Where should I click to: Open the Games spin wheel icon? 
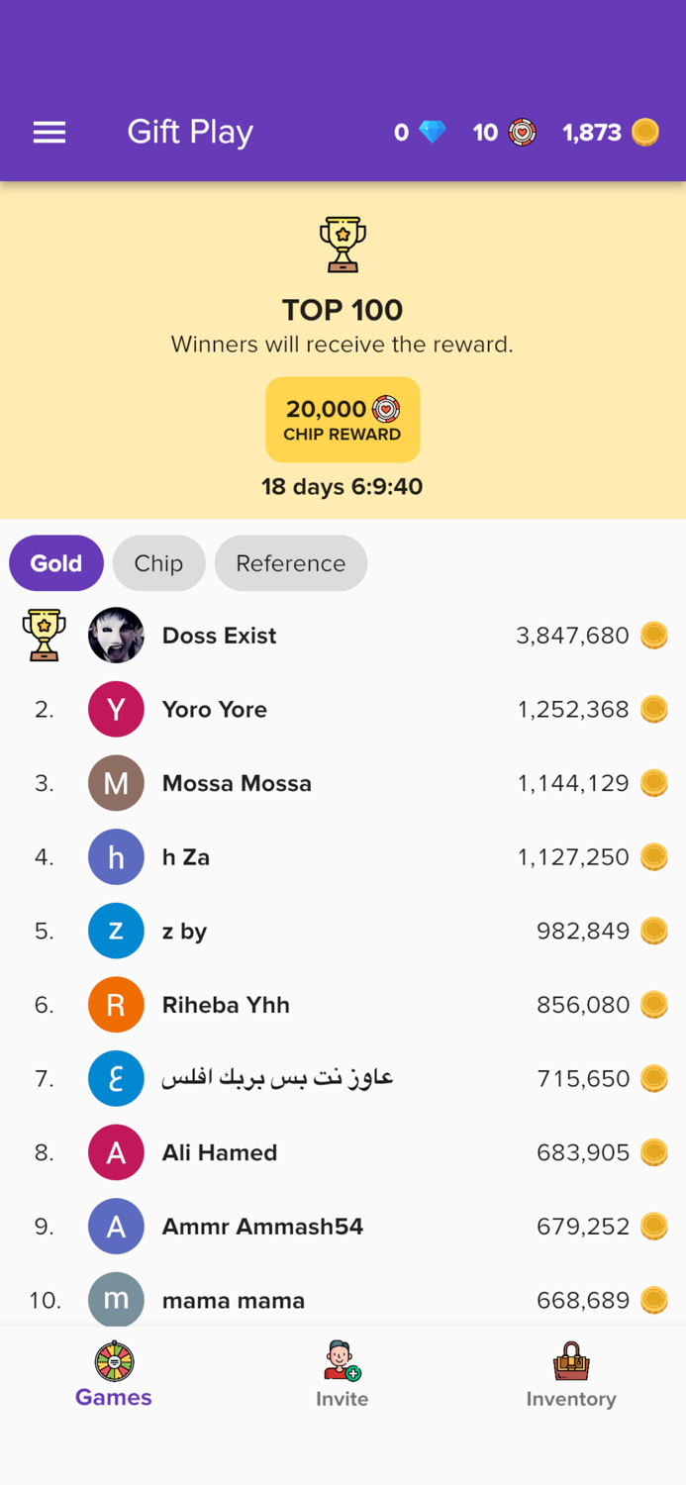click(x=113, y=1359)
